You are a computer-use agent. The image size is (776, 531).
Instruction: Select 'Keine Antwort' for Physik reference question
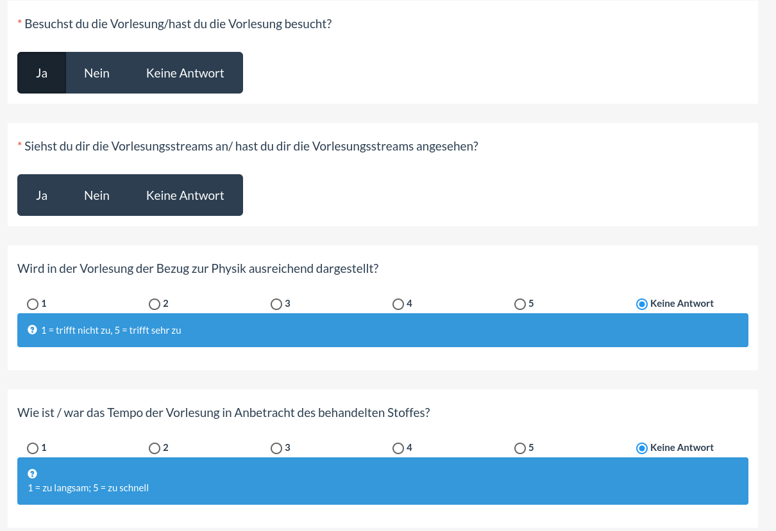tap(642, 304)
